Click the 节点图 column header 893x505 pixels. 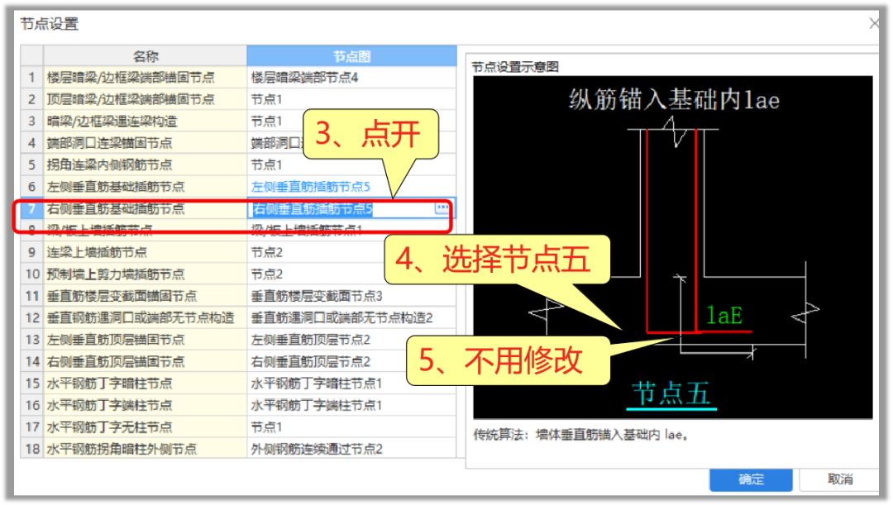pyautogui.click(x=351, y=56)
